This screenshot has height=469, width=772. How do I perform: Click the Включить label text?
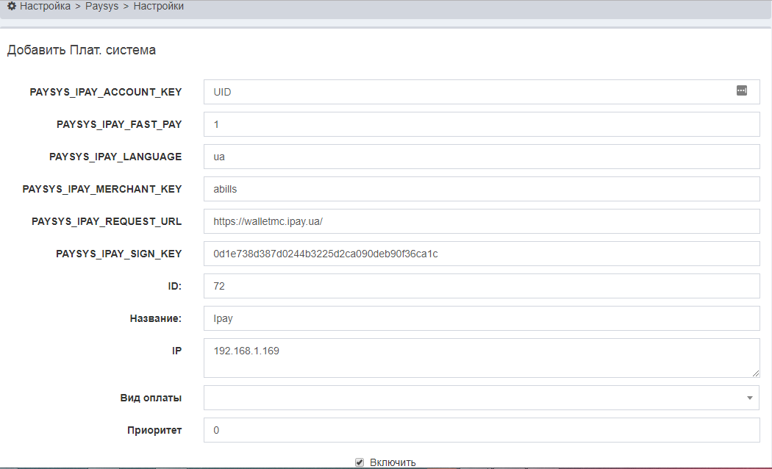393,462
